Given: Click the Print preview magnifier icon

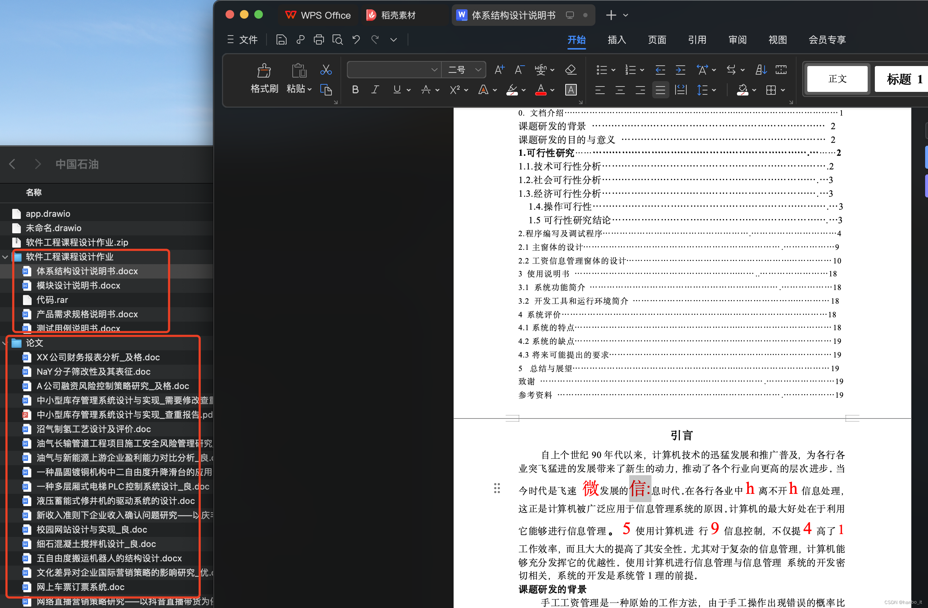Looking at the screenshot, I should (337, 39).
